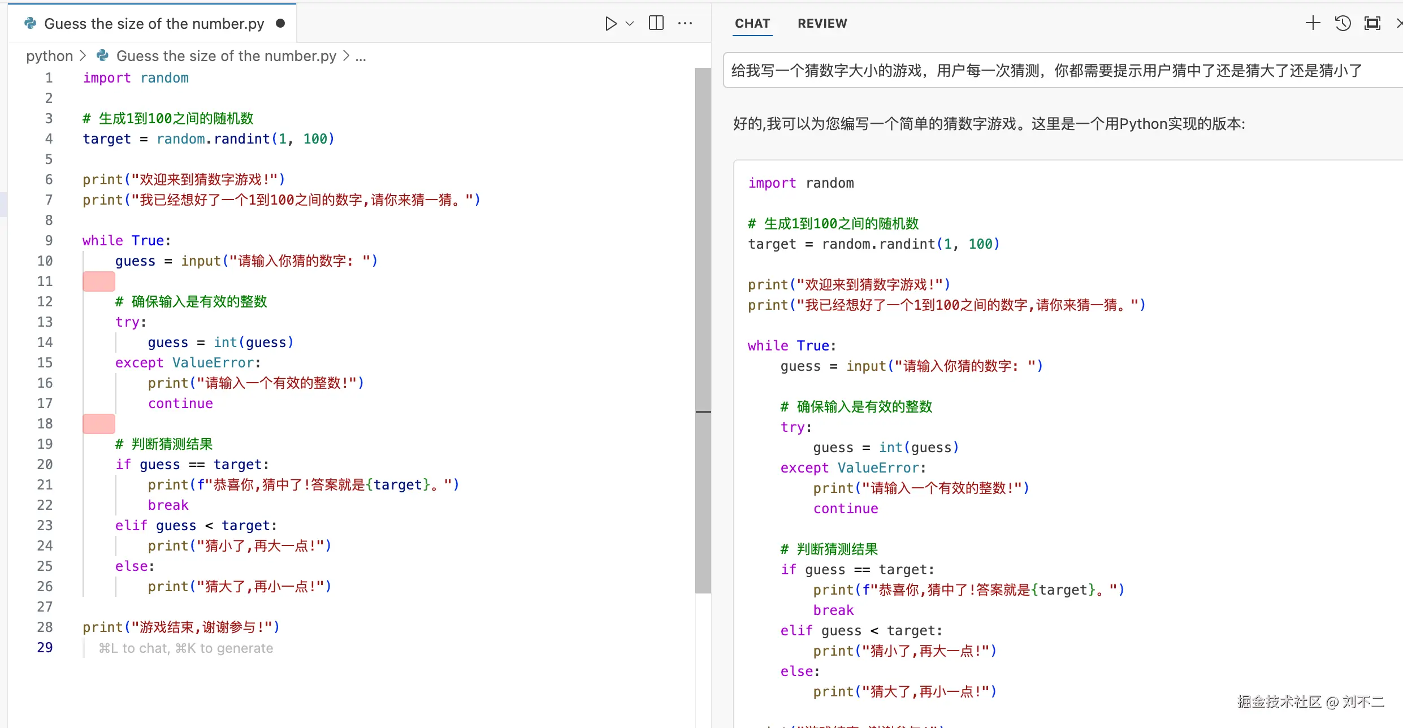This screenshot has width=1403, height=728.
Task: Click python folder in breadcrumb
Action: click(x=49, y=56)
